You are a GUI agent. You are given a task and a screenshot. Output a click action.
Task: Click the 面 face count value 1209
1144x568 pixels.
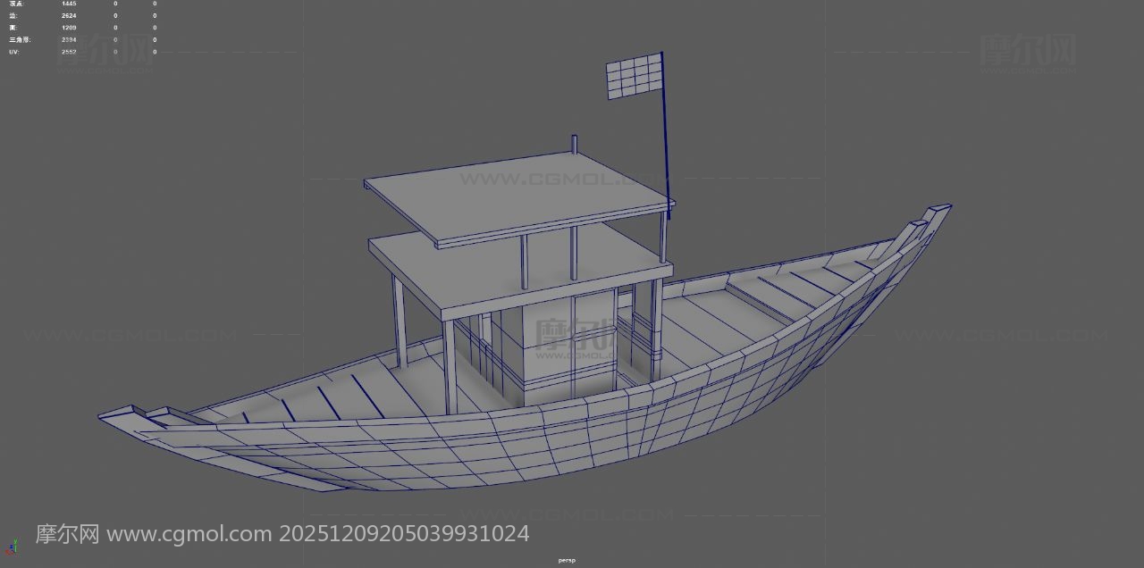[69, 28]
